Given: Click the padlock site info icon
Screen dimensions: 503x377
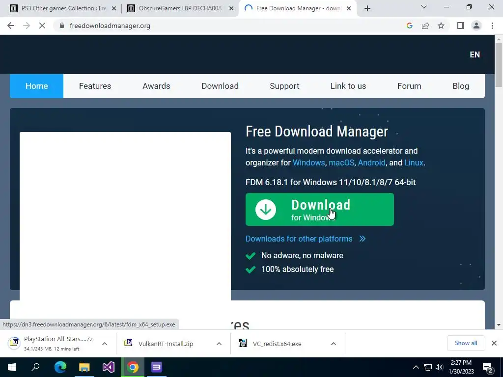Looking at the screenshot, I should pyautogui.click(x=62, y=26).
